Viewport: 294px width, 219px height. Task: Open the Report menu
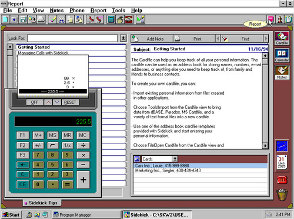[98, 11]
